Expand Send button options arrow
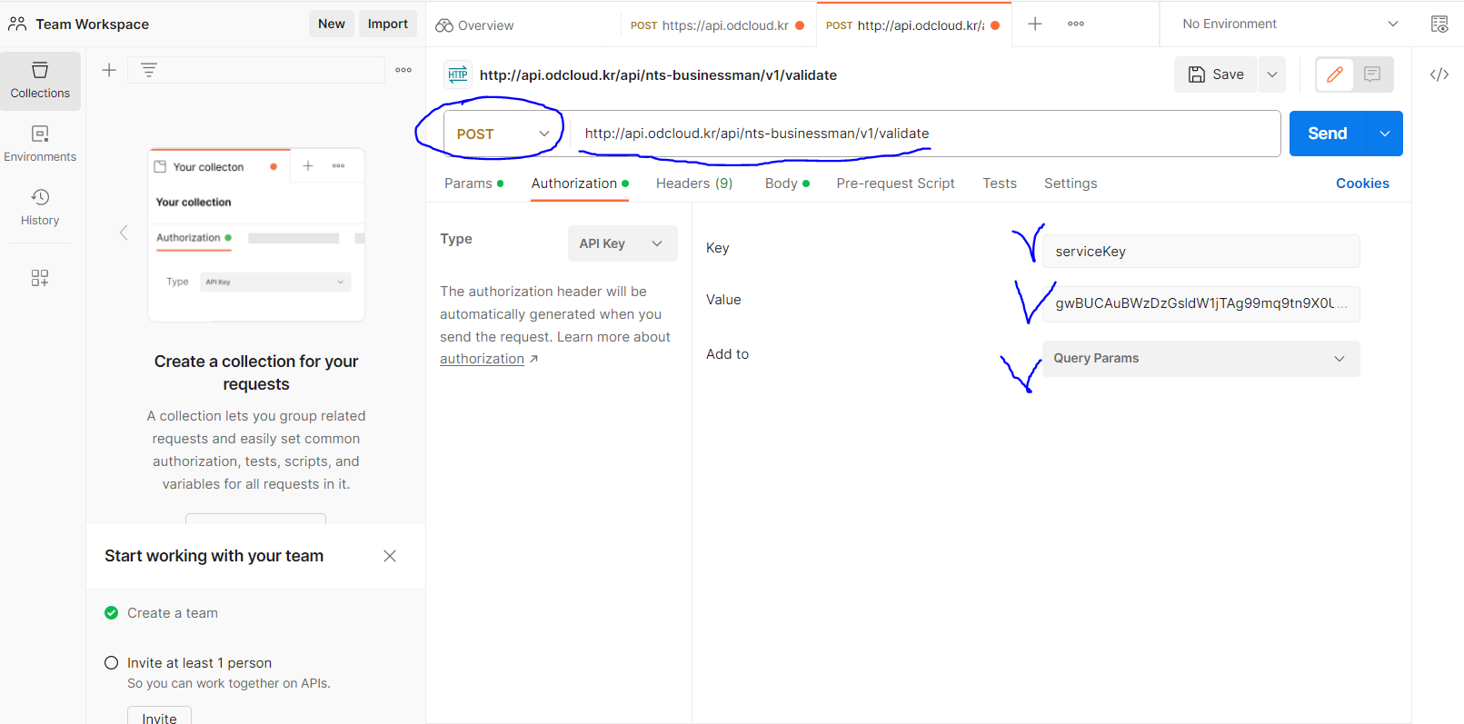Image resolution: width=1464 pixels, height=724 pixels. (1385, 134)
